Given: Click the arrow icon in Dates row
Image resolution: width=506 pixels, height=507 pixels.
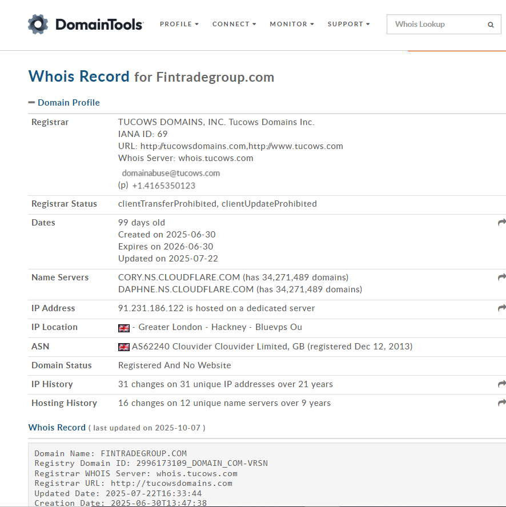Looking at the screenshot, I should tap(501, 223).
